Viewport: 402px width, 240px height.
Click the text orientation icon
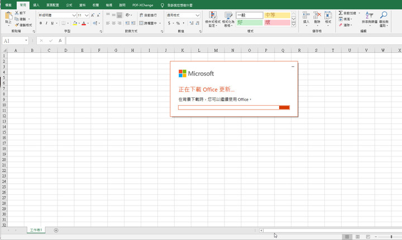click(127, 15)
